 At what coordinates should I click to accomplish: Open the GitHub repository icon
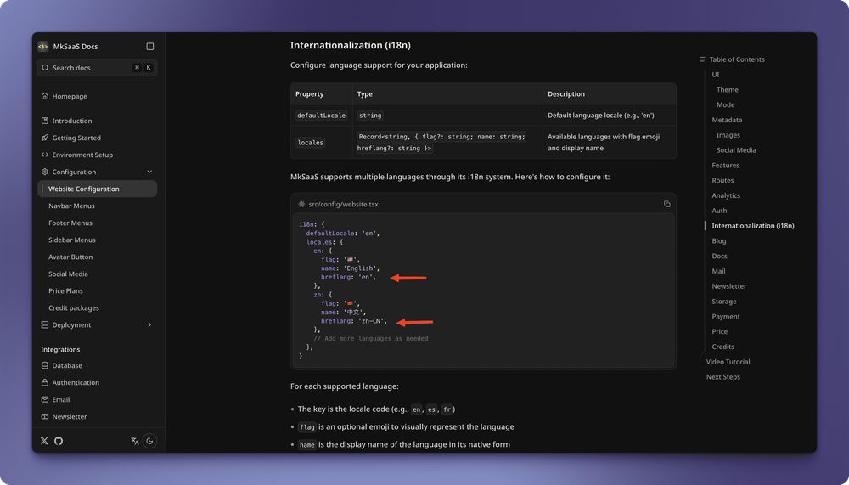pyautogui.click(x=59, y=441)
